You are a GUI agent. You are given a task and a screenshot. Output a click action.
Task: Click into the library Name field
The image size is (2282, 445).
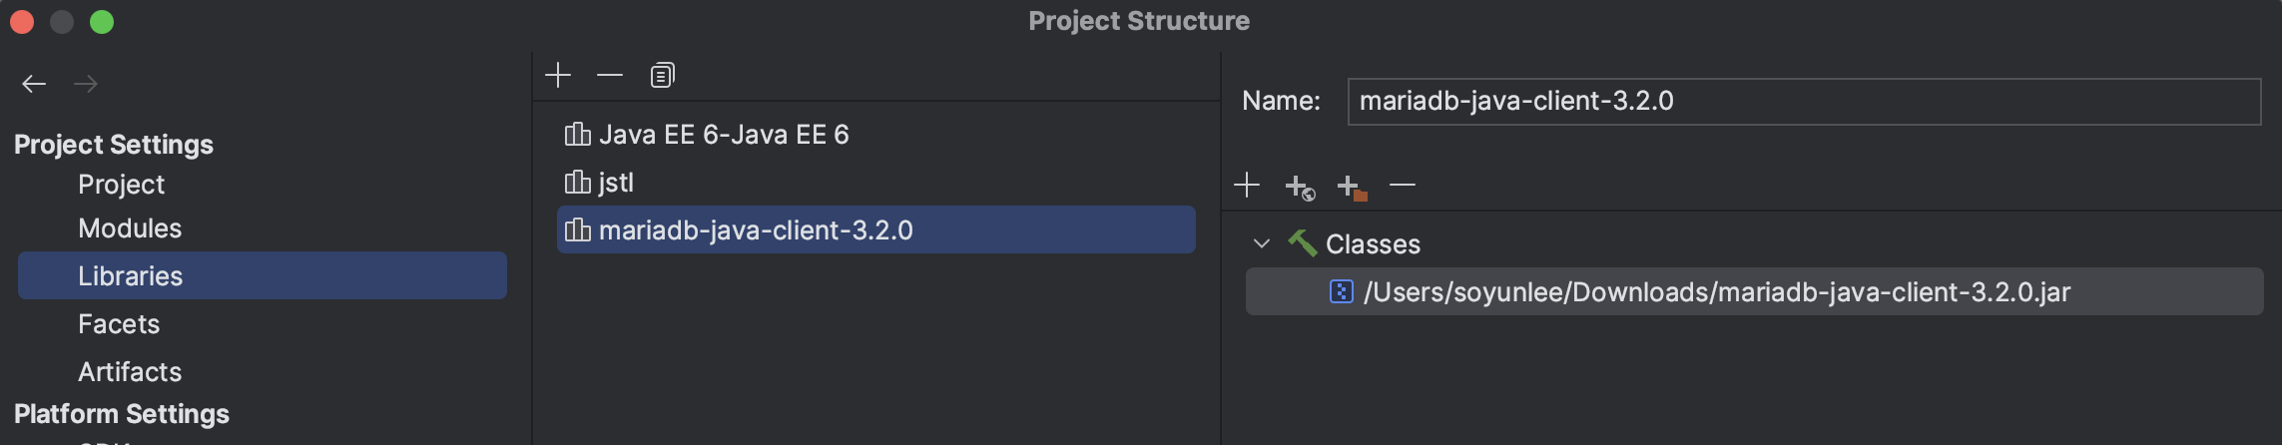coord(1804,102)
